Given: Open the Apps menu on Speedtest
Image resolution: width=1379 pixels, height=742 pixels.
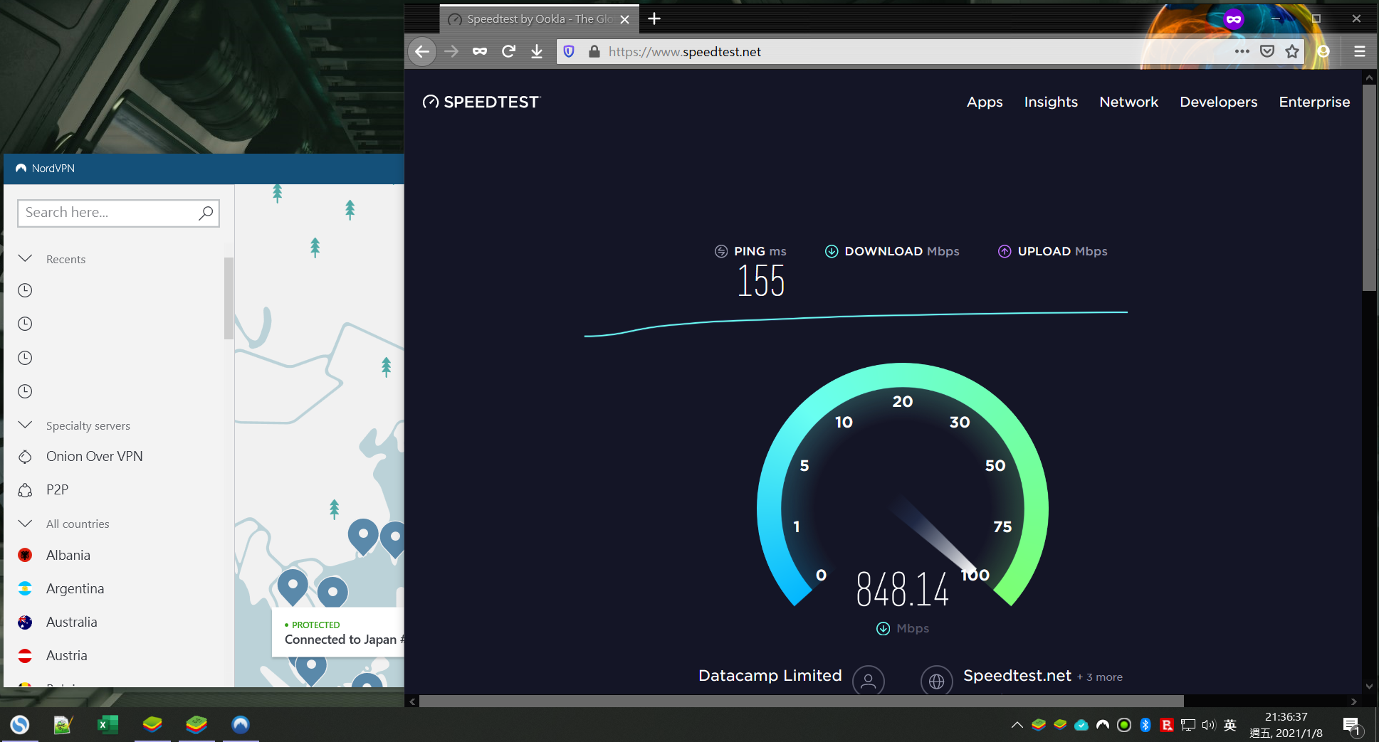Looking at the screenshot, I should coord(985,102).
